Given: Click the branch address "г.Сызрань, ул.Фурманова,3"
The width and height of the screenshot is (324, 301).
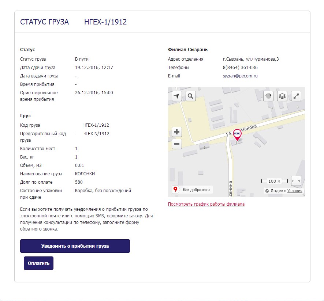Looking at the screenshot, I should pyautogui.click(x=251, y=59).
